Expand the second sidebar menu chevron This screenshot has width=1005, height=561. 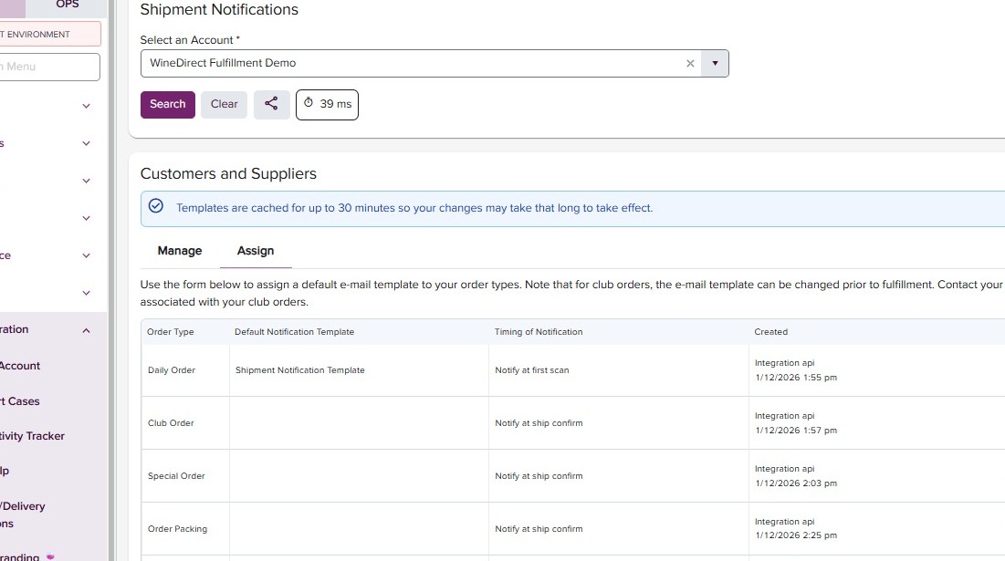click(87, 143)
